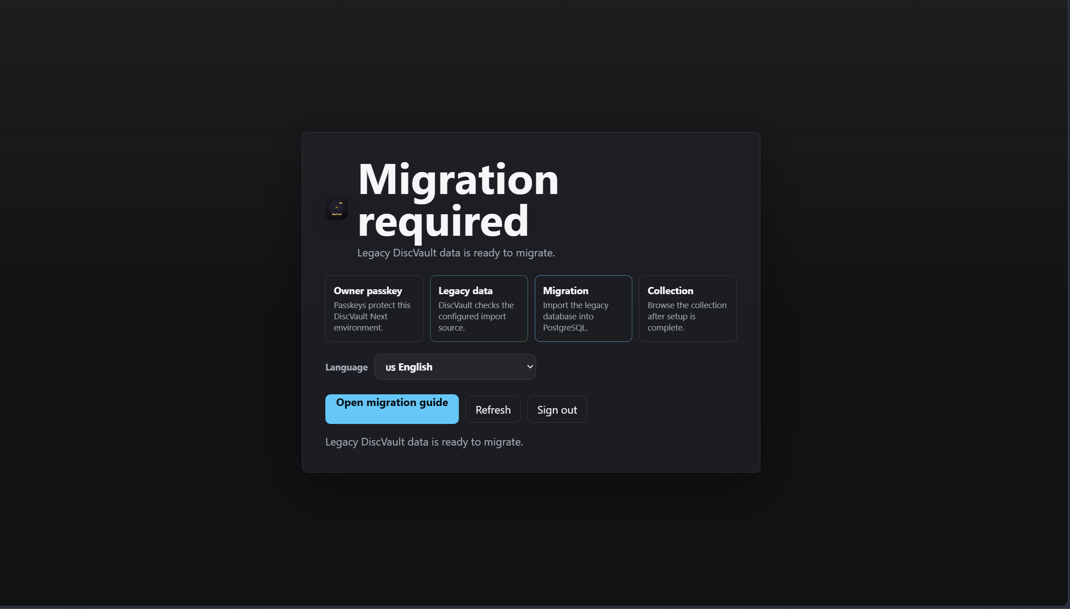Viewport: 1070px width, 609px height.
Task: Click the status message below the buttons
Action: pyautogui.click(x=424, y=442)
